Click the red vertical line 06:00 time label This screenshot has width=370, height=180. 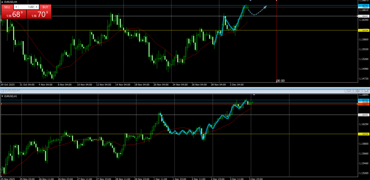[x=280, y=81]
